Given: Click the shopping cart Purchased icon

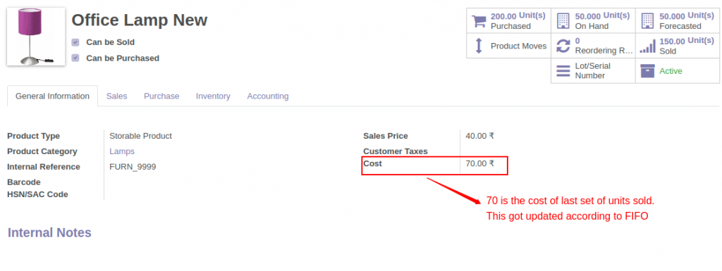Looking at the screenshot, I should coord(479,20).
